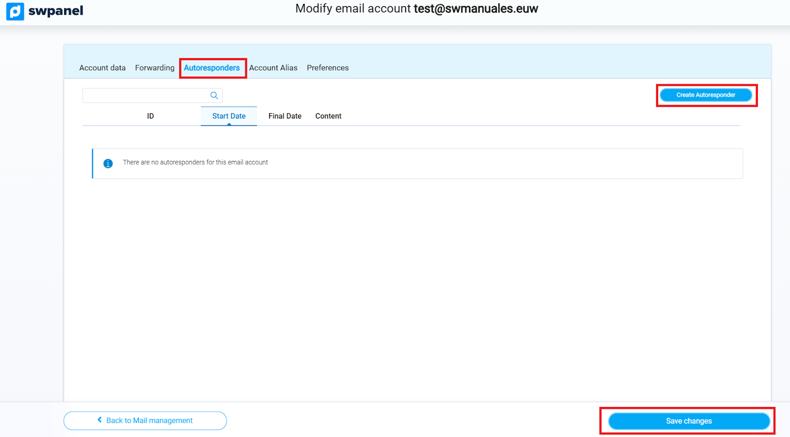Click the magnifier search icon
Screen dimensions: 790x437
(x=214, y=95)
